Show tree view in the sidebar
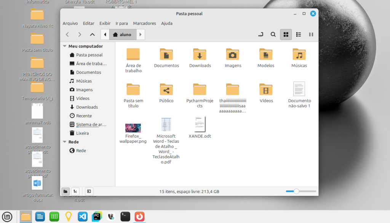Viewport: 390px width, 223px height. (75, 191)
